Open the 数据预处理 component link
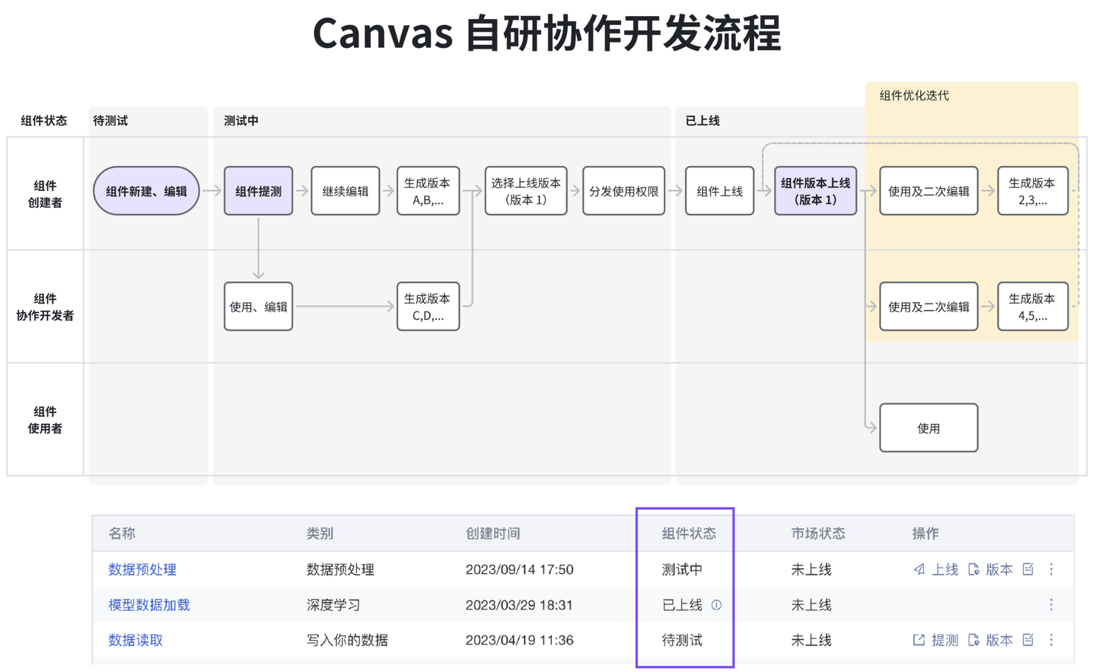The image size is (1096, 672). click(142, 569)
